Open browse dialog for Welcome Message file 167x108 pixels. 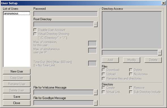click(x=96, y=92)
